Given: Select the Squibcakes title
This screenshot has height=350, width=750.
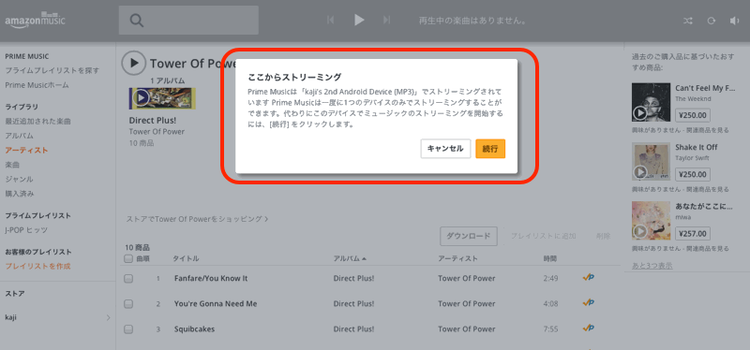Looking at the screenshot, I should pos(194,328).
